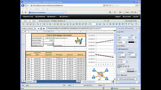Open the font Size dropdown showing 11

[x=136, y=38]
